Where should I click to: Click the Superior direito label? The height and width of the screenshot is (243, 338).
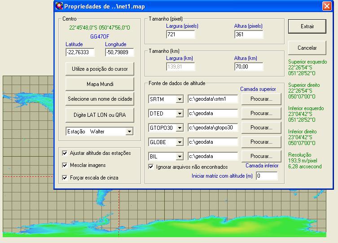tap(304, 85)
